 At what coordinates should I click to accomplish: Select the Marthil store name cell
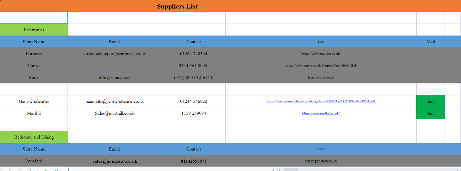click(34, 113)
